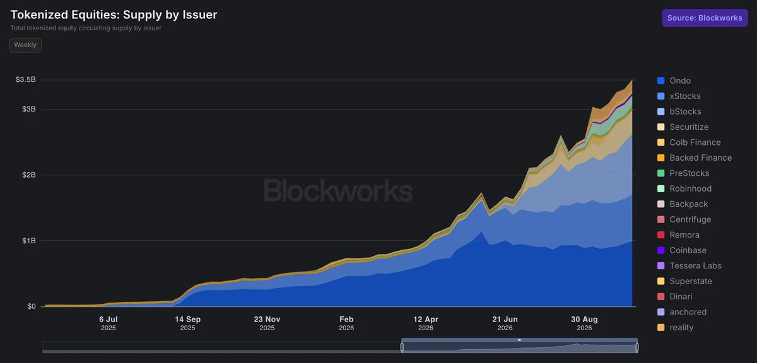The width and height of the screenshot is (757, 363).
Task: Select the Coinbase legend entry
Action: pyautogui.click(x=682, y=250)
